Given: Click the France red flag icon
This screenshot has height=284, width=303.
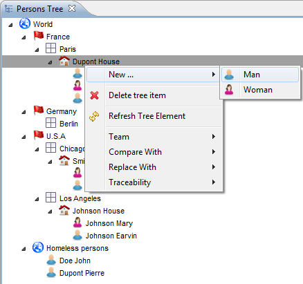Looking at the screenshot, I should 39,36.
